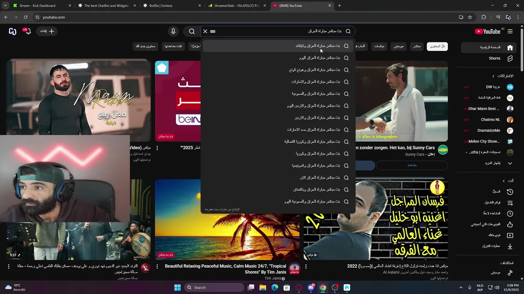Image resolution: width=524 pixels, height=294 pixels.
Task: Click the مشاهدة button on Sunny Cars ad
Action: 412,165
